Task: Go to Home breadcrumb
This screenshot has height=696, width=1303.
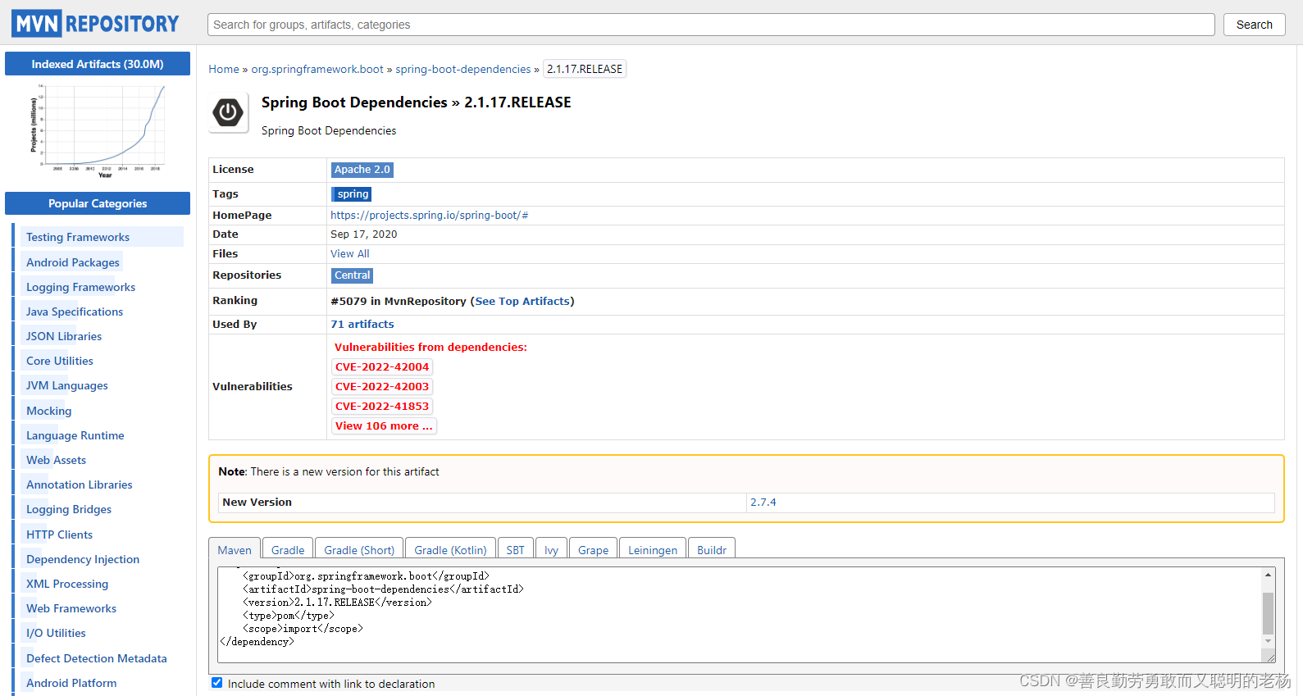Action: click(224, 69)
